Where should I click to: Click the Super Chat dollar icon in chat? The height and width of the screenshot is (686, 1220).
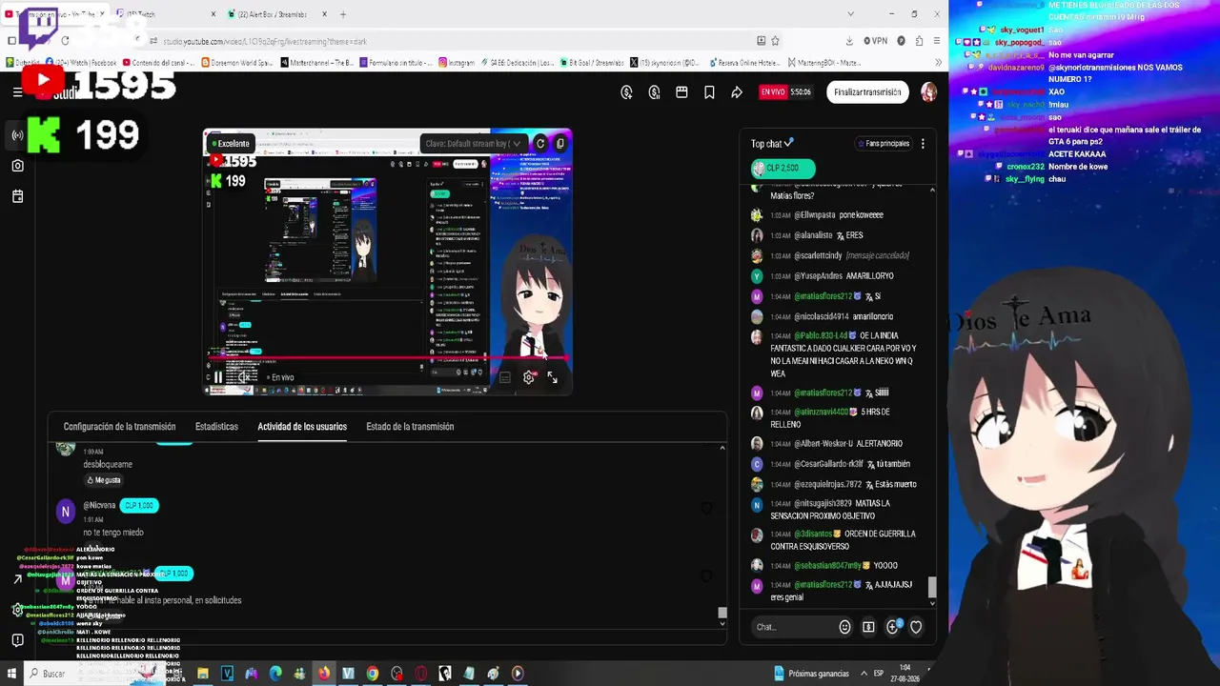click(x=868, y=627)
